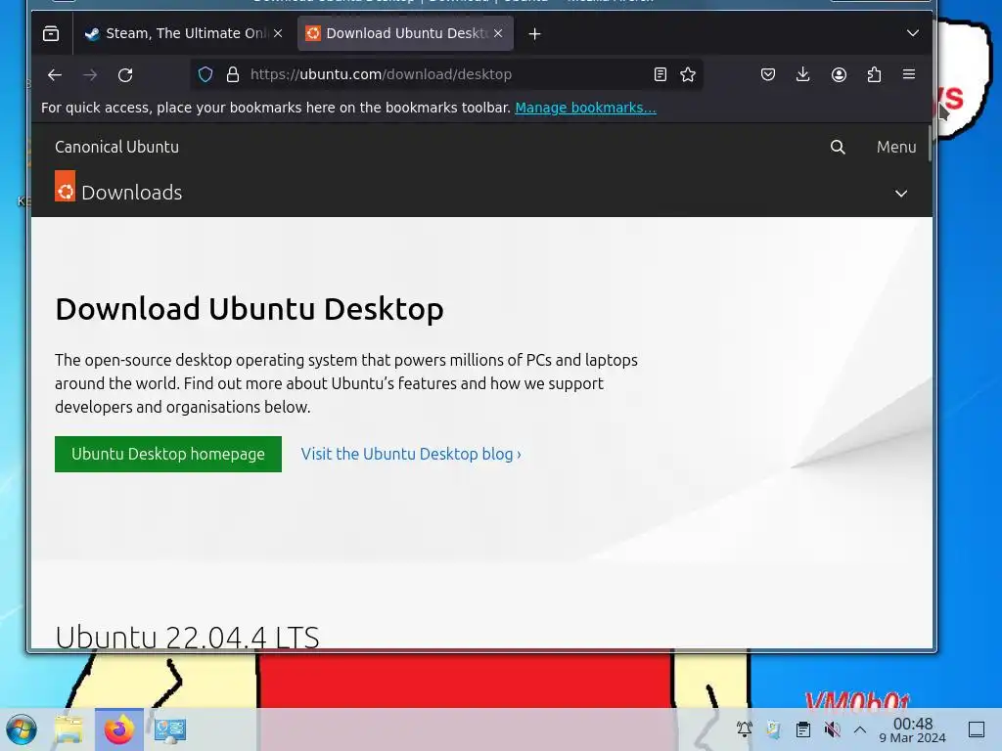Open extensions puzzle icon

pos(874,74)
